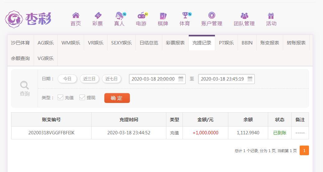Image resolution: width=323 pixels, height=172 pixels.
Task: Click the end date field 2020-03-18 23:45:19
Action: pos(226,79)
